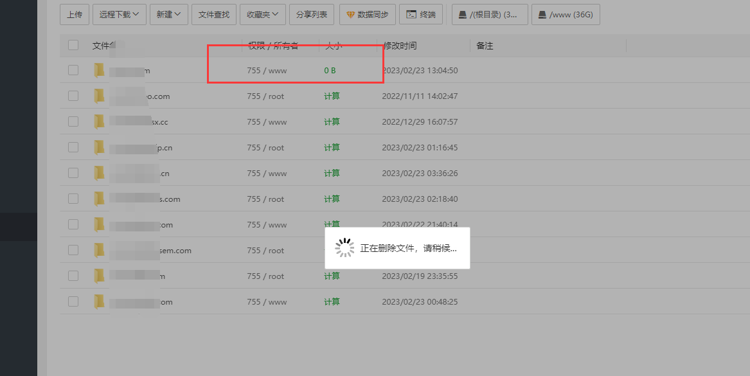Open the 分享列表 button
750x376 pixels.
pos(312,14)
